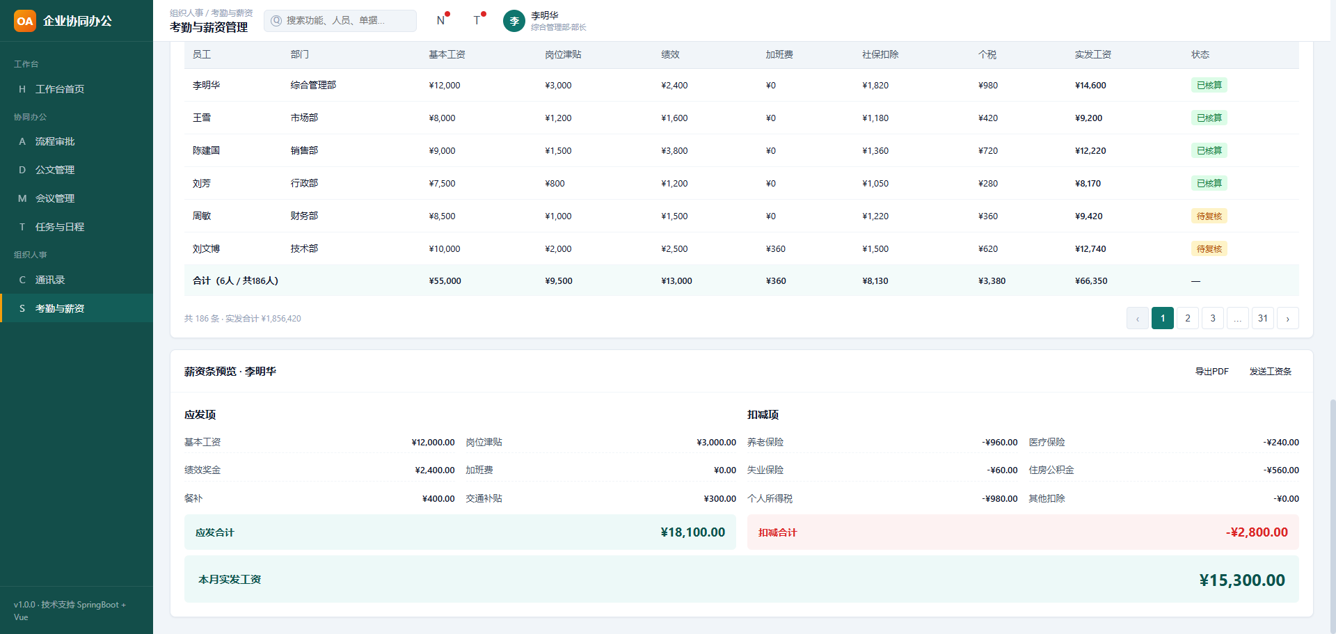Click the pagination ellipsis button
Screen dimensions: 1336x634
click(x=1238, y=318)
